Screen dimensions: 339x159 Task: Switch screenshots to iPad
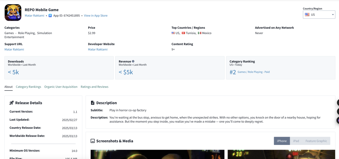[x=296, y=141]
